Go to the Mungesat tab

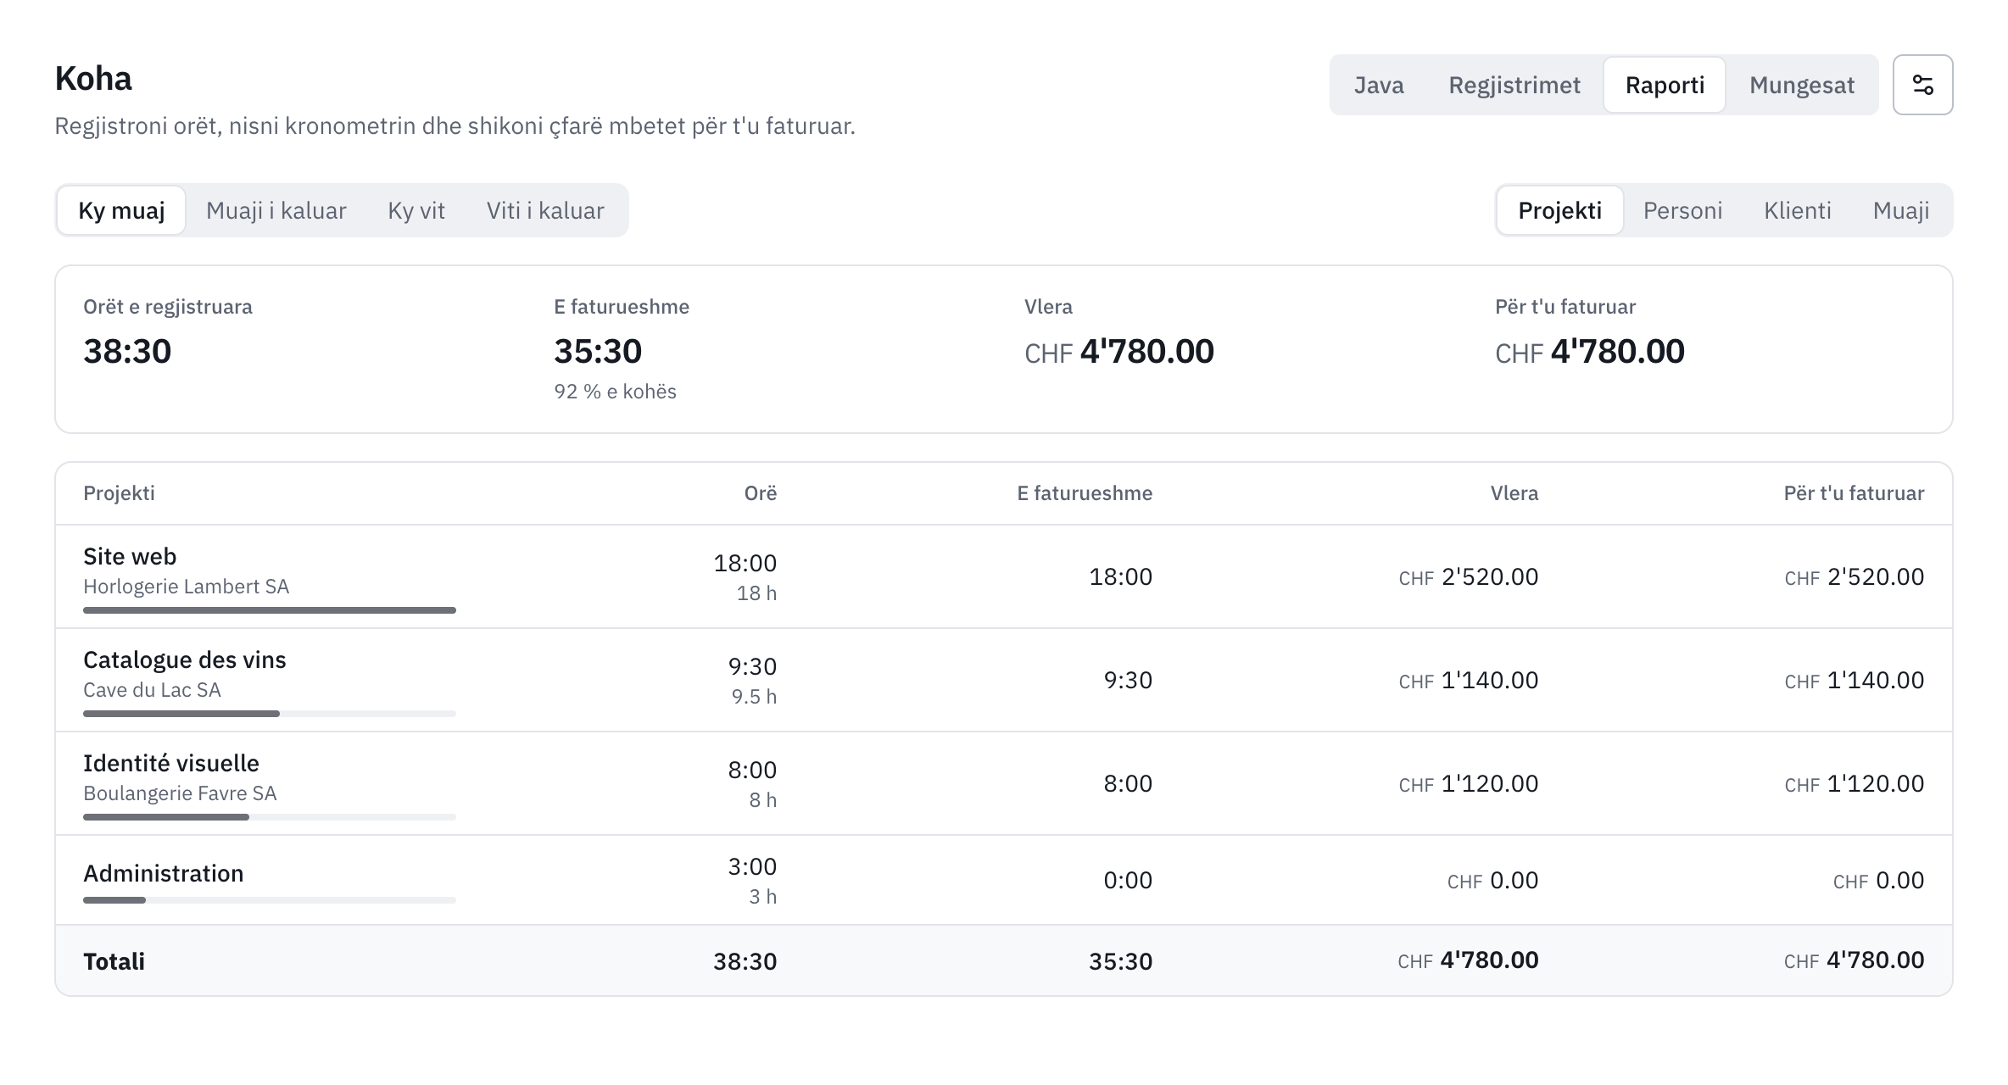pyautogui.click(x=1802, y=85)
